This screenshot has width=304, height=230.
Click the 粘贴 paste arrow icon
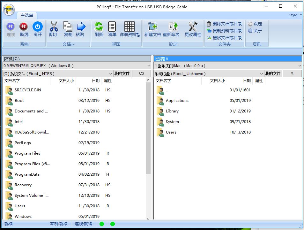coord(81,27)
